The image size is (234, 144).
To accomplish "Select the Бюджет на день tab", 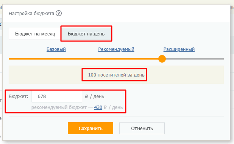I will coord(86,34).
